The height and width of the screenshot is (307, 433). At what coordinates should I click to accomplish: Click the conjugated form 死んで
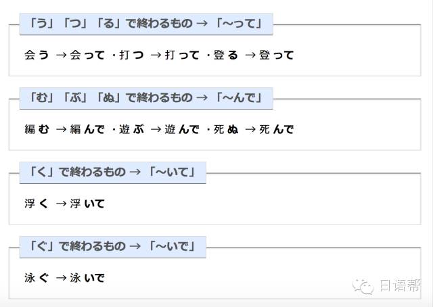pyautogui.click(x=277, y=129)
